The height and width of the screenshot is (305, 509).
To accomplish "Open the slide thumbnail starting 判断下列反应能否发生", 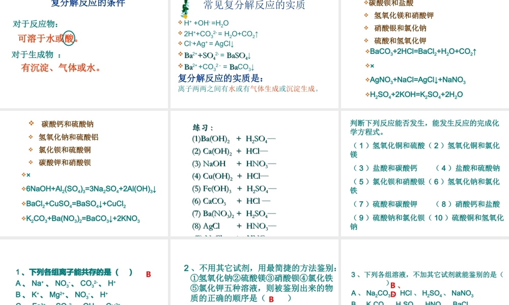I will tap(425, 173).
